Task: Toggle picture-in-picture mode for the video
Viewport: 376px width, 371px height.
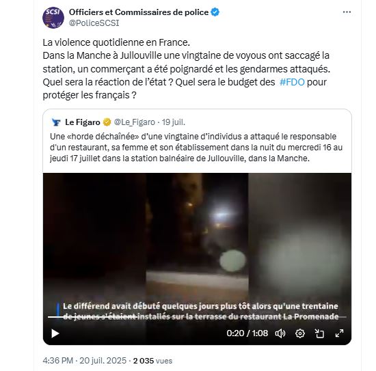Action: [319, 333]
